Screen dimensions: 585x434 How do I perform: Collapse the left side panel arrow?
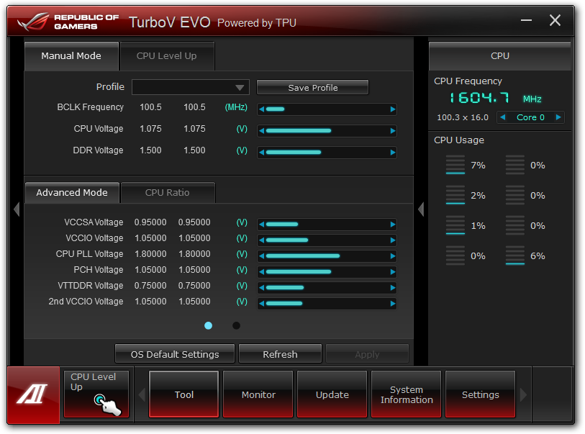point(17,209)
